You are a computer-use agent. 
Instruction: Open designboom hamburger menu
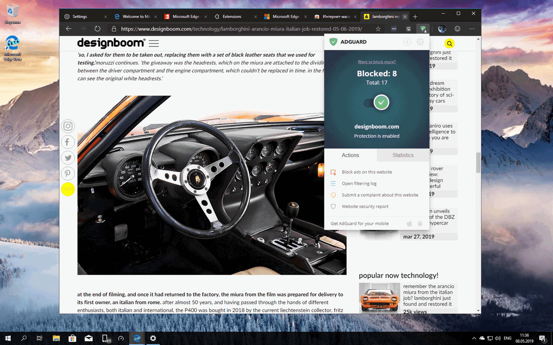point(154,43)
